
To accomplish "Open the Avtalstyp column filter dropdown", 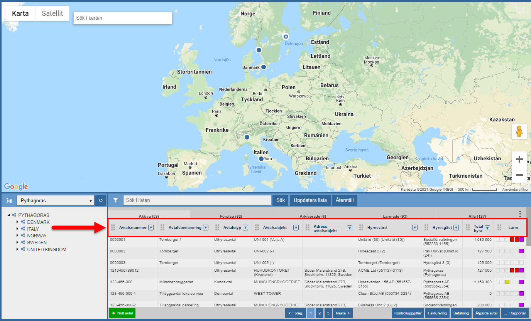I will 245,228.
